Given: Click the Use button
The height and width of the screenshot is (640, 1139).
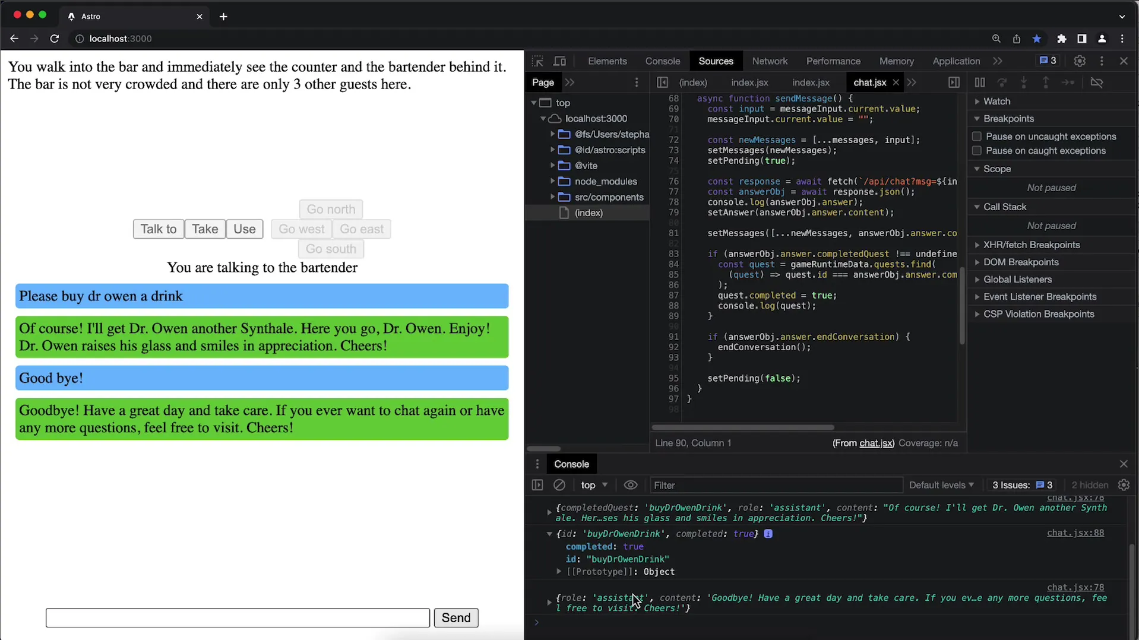Looking at the screenshot, I should click(244, 229).
